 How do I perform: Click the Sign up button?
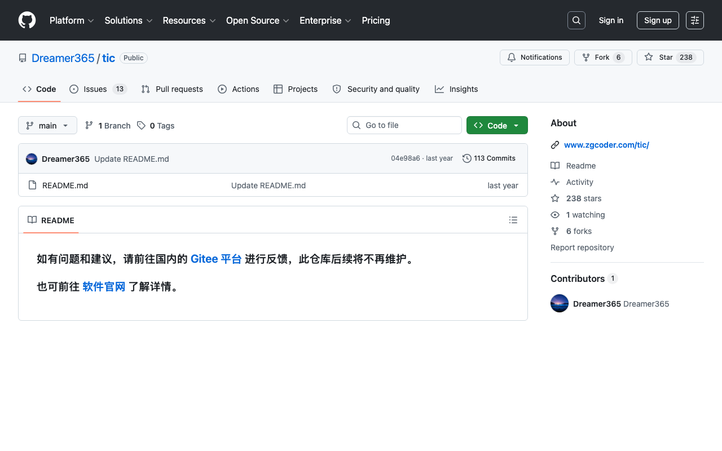tap(658, 20)
